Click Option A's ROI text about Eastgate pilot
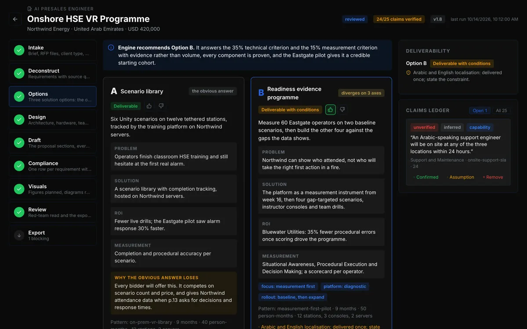The height and width of the screenshot is (329, 527). pos(167,225)
